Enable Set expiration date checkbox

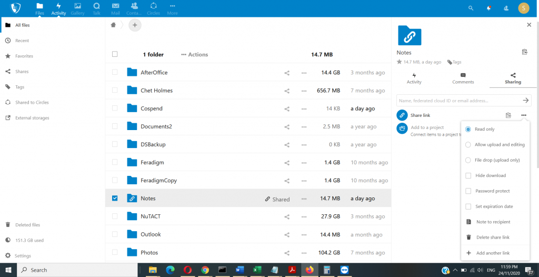point(468,206)
